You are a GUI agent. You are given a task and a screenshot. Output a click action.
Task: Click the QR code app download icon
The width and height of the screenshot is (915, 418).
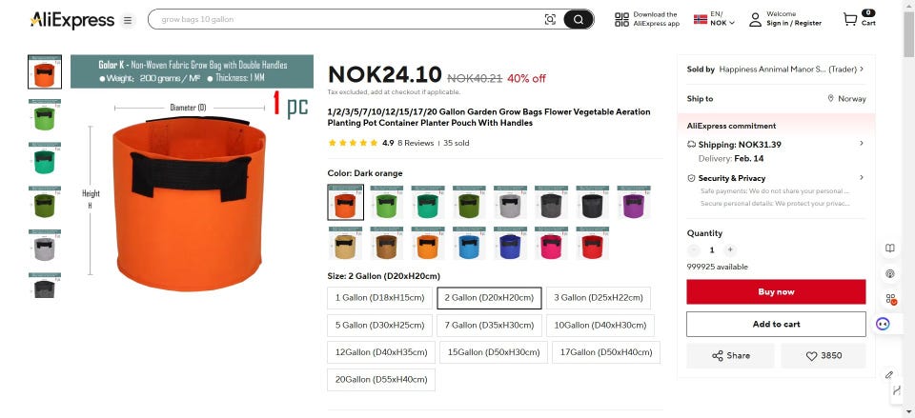pos(622,19)
